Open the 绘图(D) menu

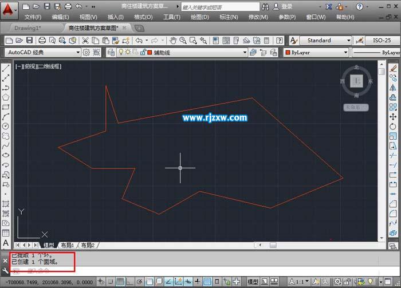click(x=200, y=17)
